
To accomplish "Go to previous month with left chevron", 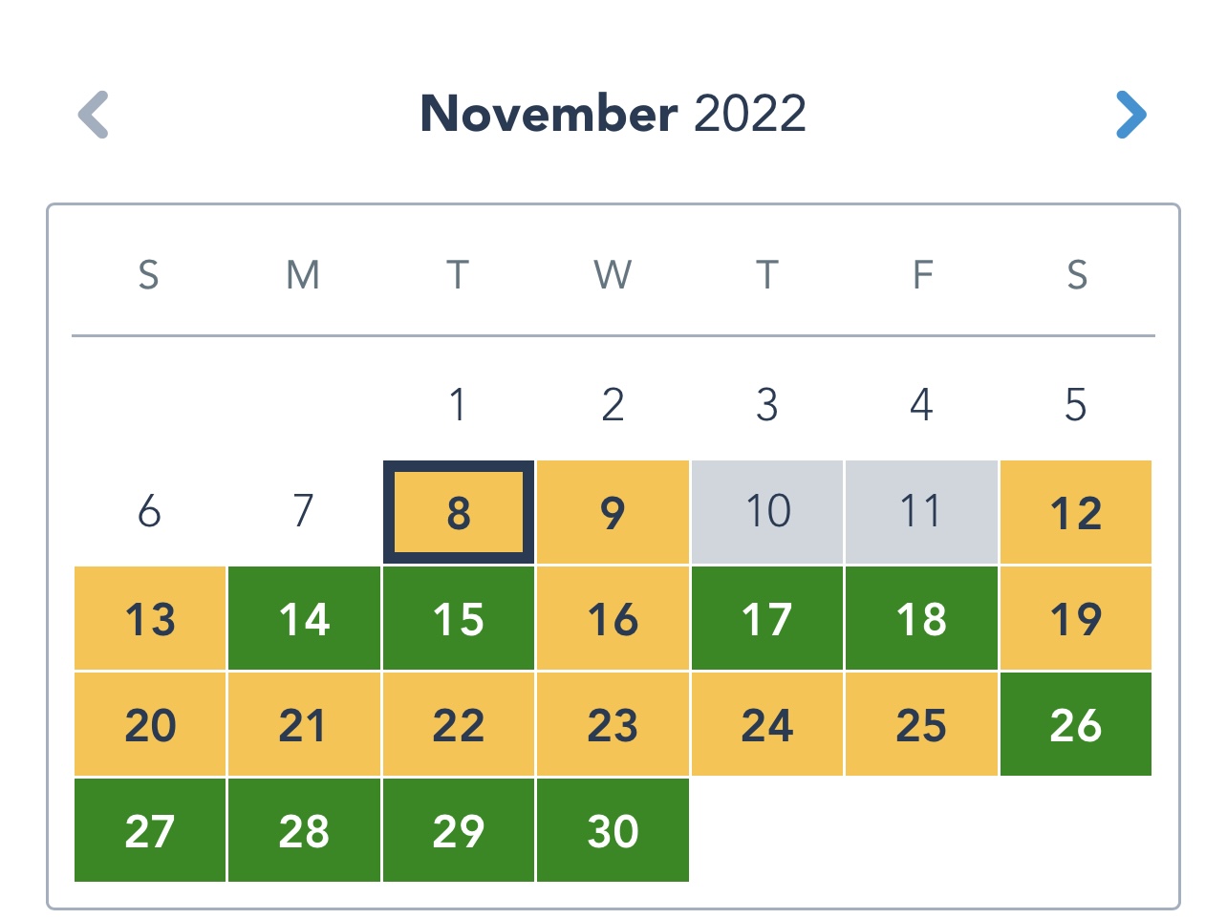I will click(x=94, y=115).
